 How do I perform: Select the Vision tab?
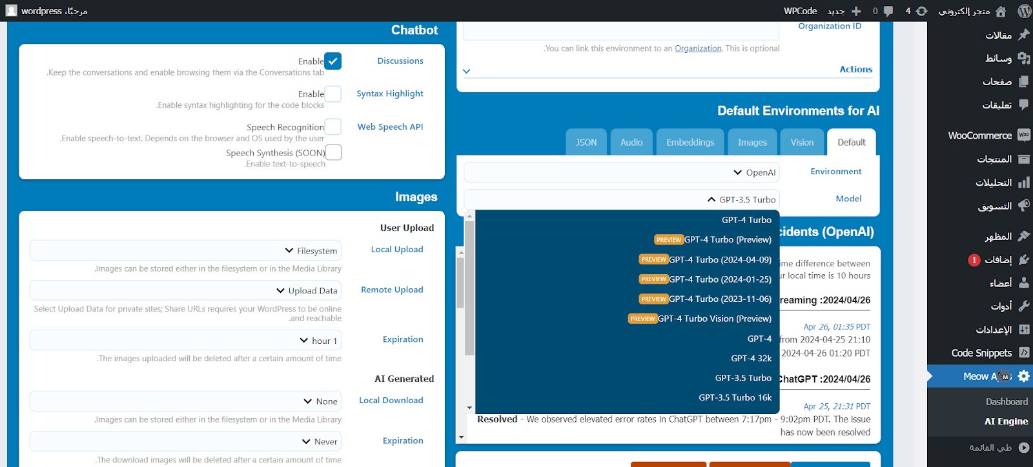coord(802,143)
